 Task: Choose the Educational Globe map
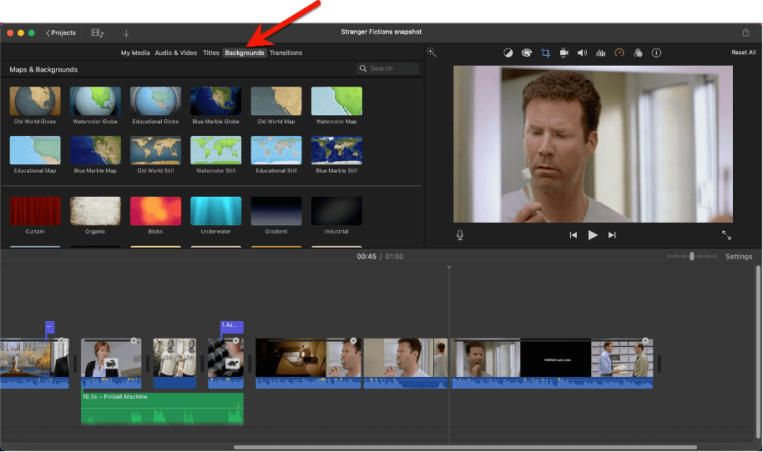(x=156, y=101)
